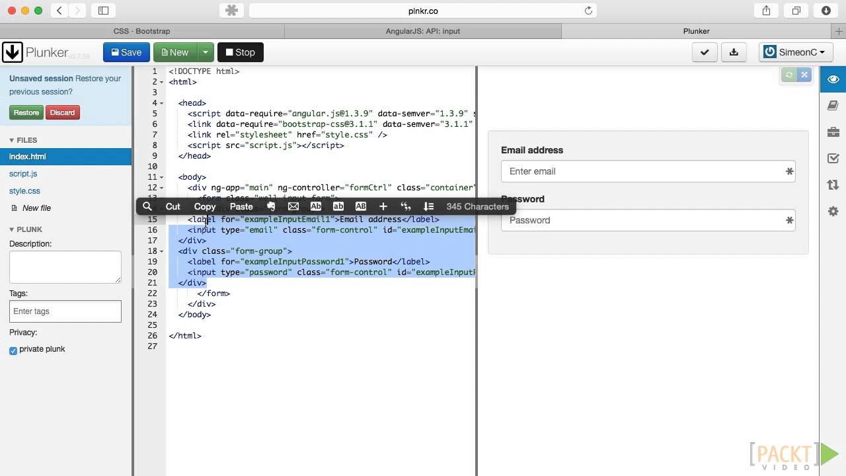Click the envelope mail icon in the popup
This screenshot has height=476, width=846.
[x=293, y=206]
